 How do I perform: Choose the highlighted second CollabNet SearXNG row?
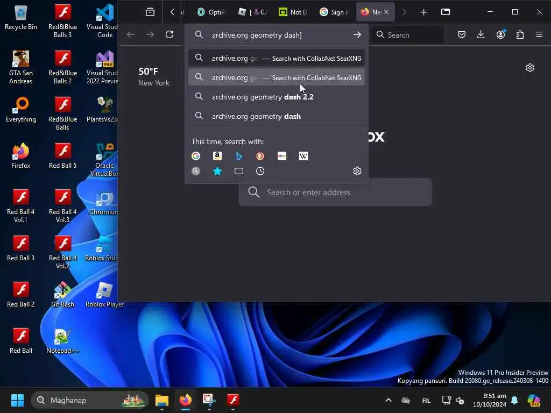click(x=276, y=77)
